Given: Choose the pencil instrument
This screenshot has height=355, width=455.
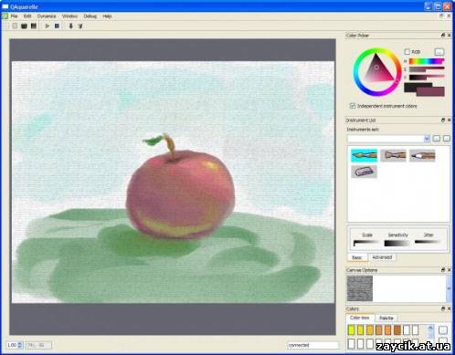Looking at the screenshot, I should (x=422, y=155).
